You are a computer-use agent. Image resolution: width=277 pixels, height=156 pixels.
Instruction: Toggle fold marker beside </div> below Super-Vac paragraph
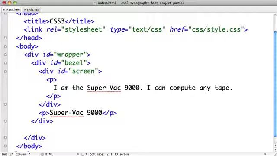5,121
